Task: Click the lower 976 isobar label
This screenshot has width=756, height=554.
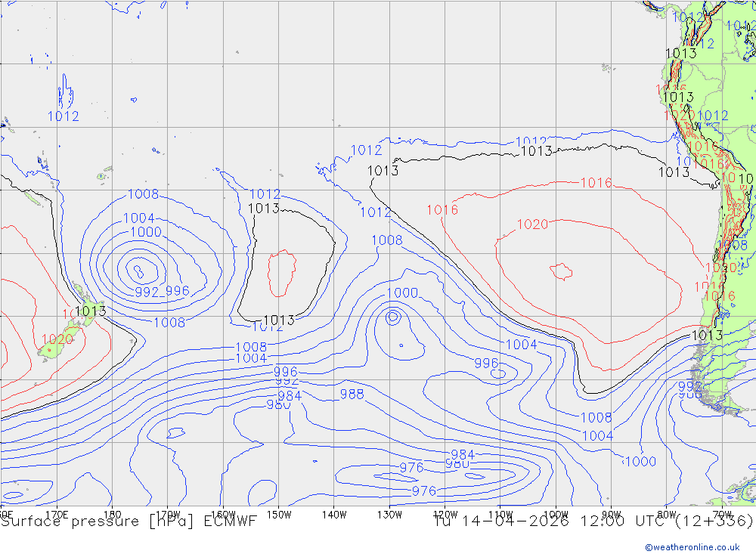Action: 424,491
